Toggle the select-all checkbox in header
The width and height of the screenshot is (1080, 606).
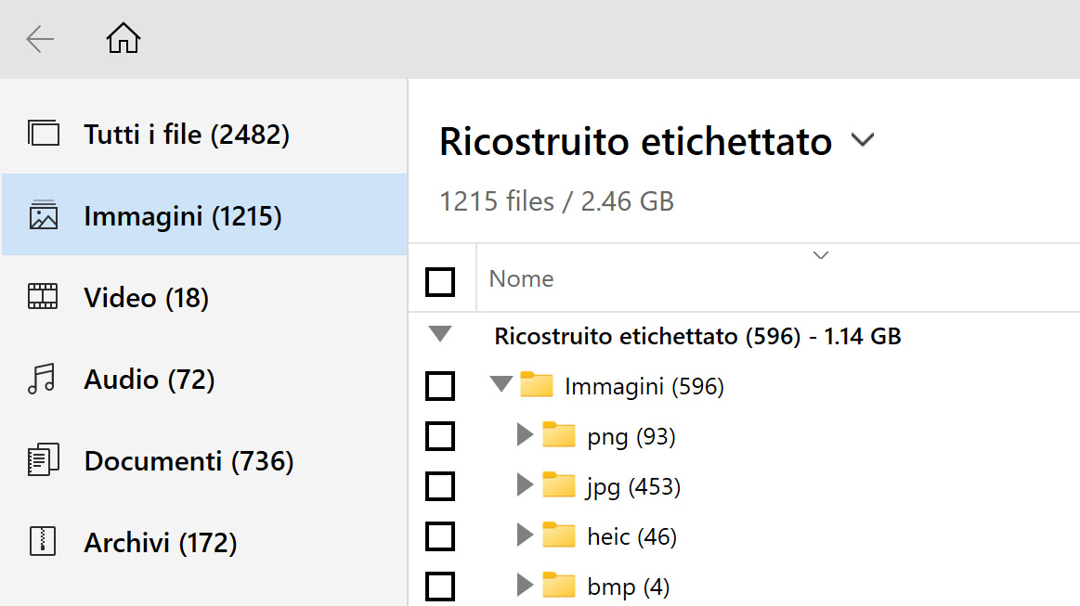[440, 281]
